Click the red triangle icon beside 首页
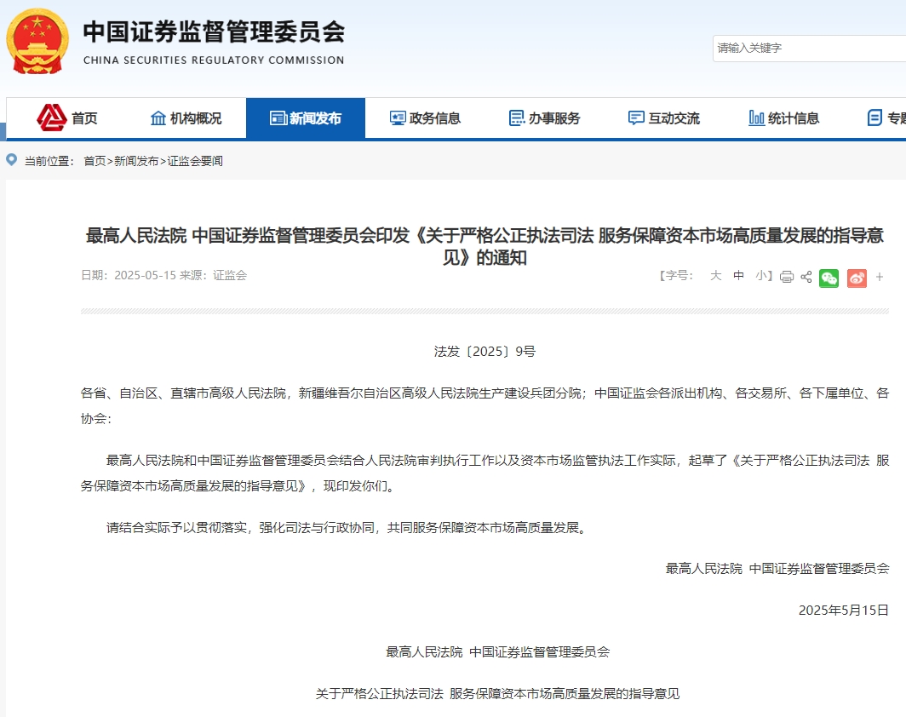906x717 pixels. point(51,118)
